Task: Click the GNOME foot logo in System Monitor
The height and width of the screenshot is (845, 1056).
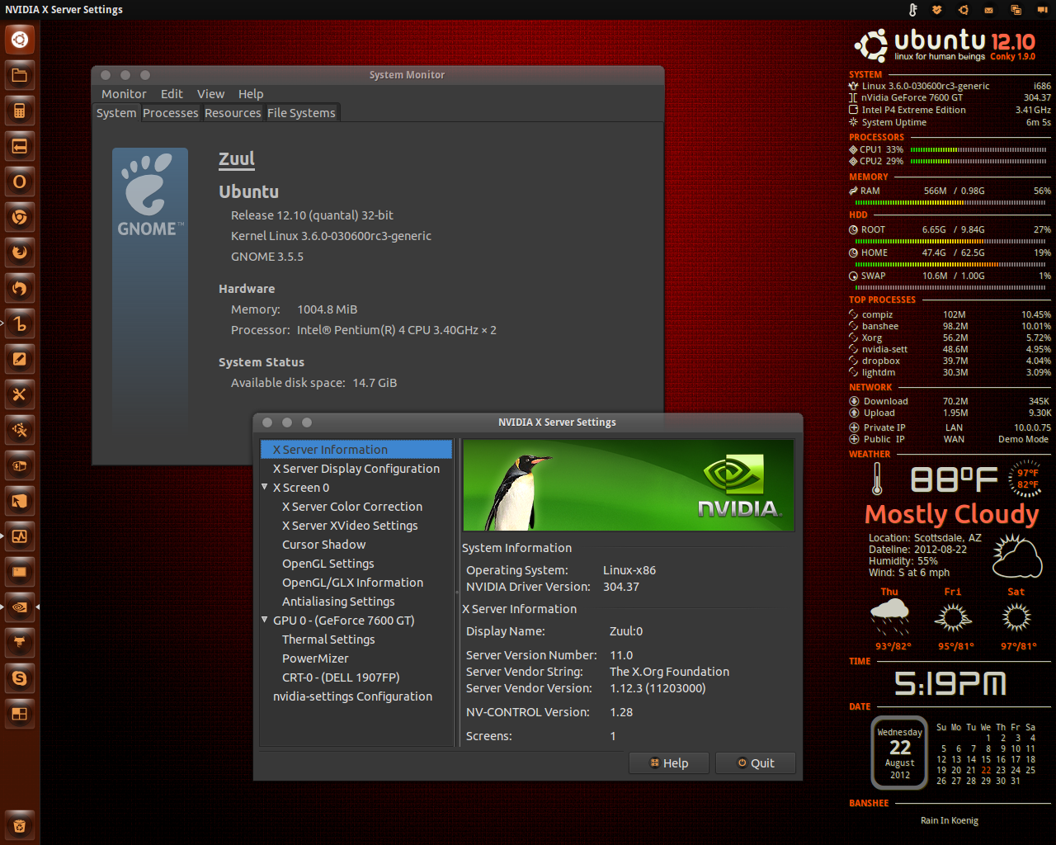Action: pos(150,196)
